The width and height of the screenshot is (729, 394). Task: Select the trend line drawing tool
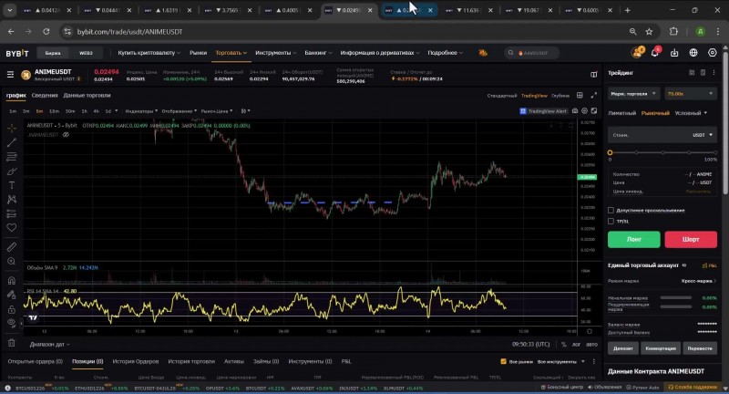pyautogui.click(x=12, y=142)
